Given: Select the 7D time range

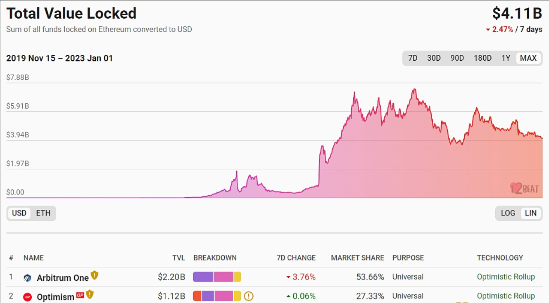Looking at the screenshot, I should pyautogui.click(x=413, y=58).
